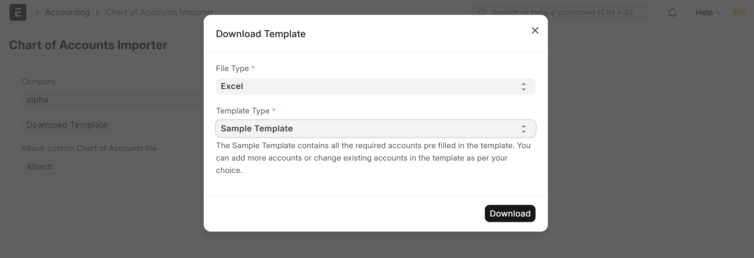Navigate to Accounting via breadcrumb
754x258 pixels.
click(67, 12)
